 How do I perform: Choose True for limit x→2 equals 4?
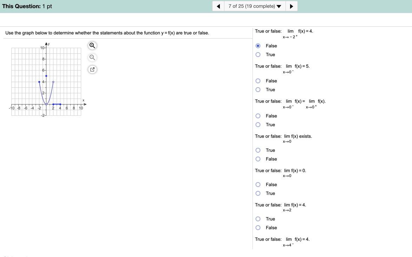coord(258,219)
